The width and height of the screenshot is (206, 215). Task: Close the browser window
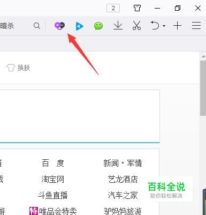point(198,8)
